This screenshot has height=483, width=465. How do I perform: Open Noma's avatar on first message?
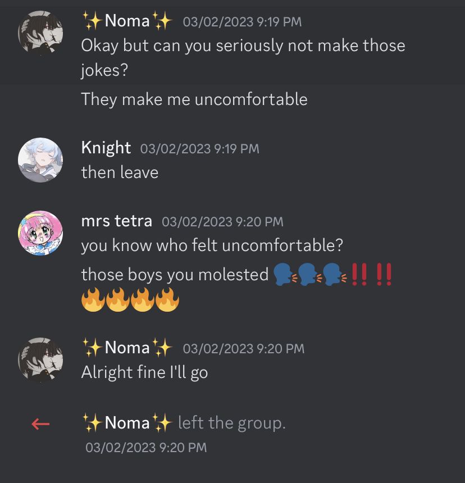[40, 33]
